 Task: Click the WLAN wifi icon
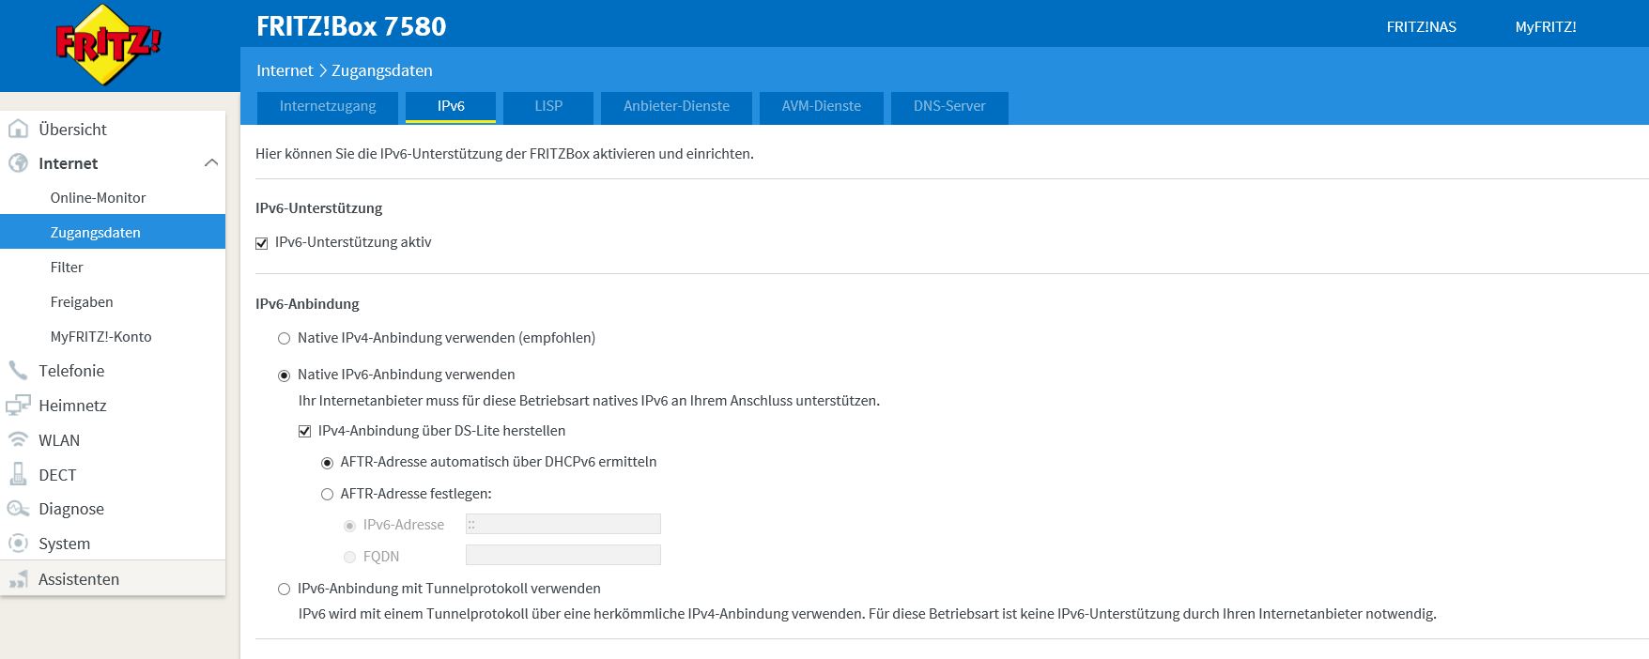point(18,440)
